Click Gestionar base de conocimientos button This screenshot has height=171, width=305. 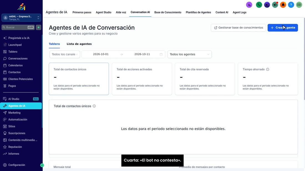tap(238, 28)
